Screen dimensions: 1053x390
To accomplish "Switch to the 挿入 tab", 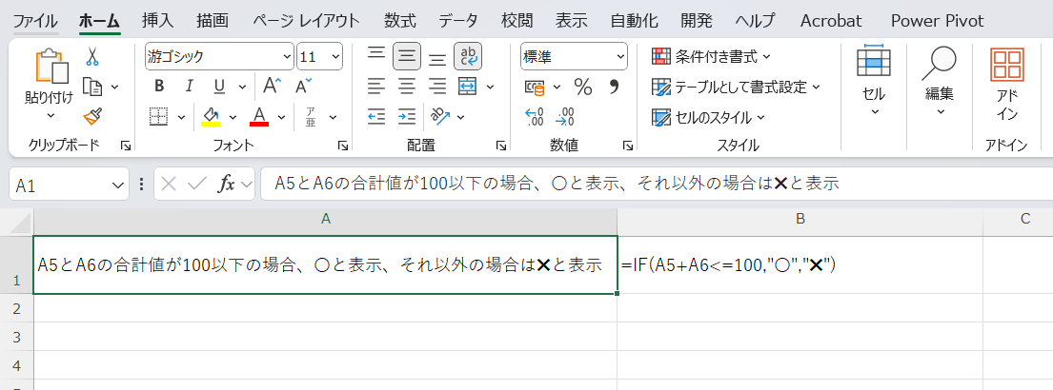I will tap(158, 21).
